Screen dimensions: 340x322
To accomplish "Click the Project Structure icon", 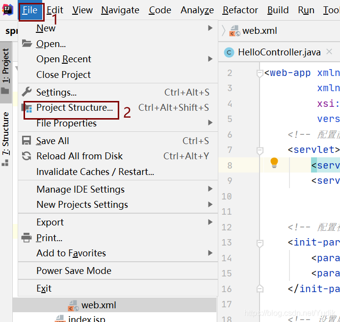I will (x=29, y=108).
